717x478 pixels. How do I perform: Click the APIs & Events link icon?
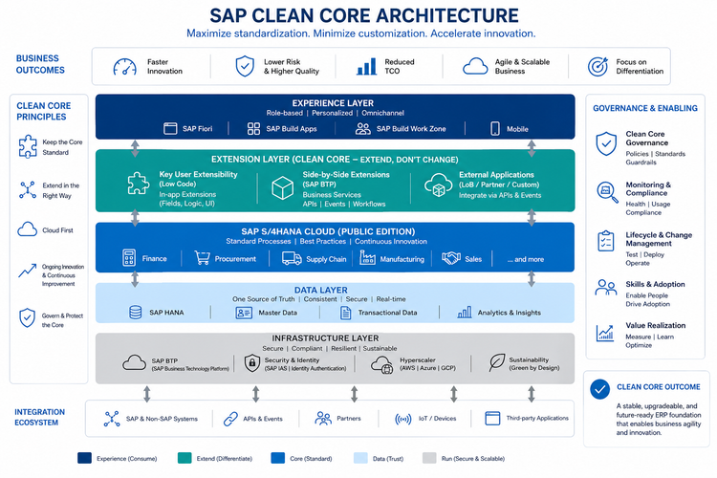(x=230, y=419)
